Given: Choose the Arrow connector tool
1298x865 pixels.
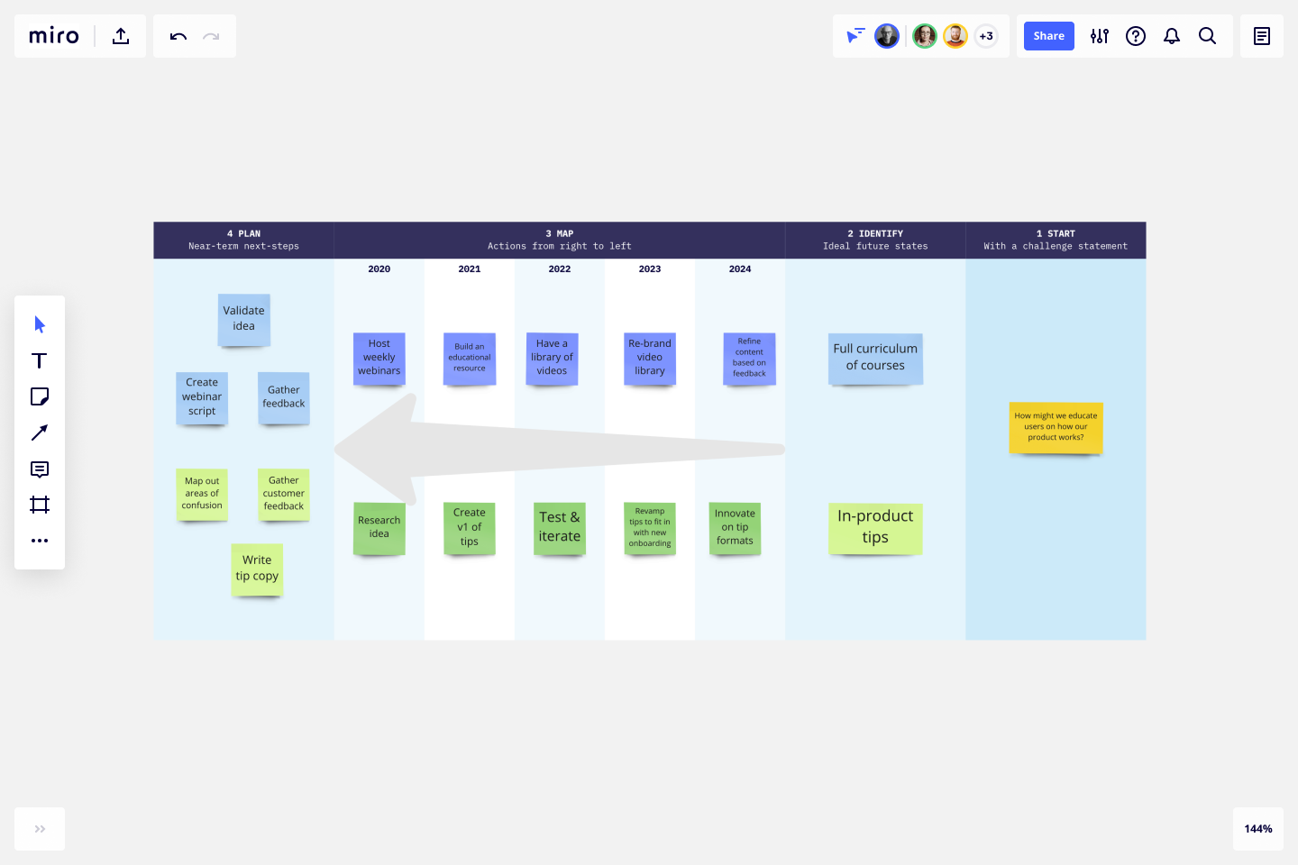Looking at the screenshot, I should click(40, 432).
